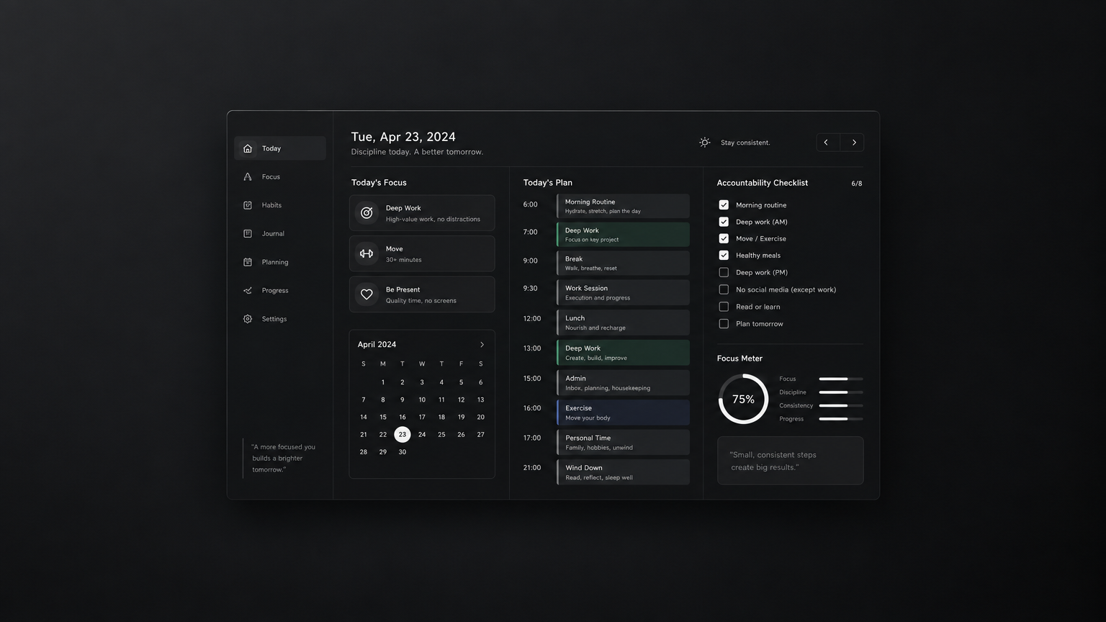Check the No social media checkbox

point(724,289)
